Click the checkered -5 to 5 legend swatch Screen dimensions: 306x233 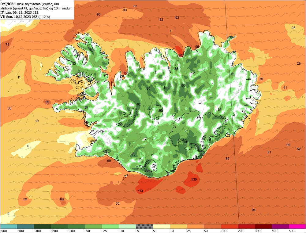[144, 226]
